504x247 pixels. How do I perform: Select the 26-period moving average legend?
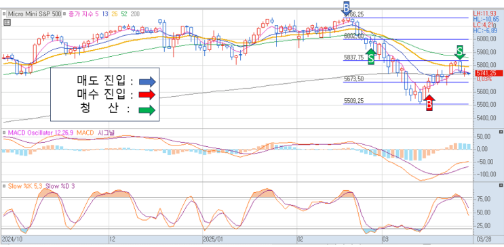pos(115,14)
